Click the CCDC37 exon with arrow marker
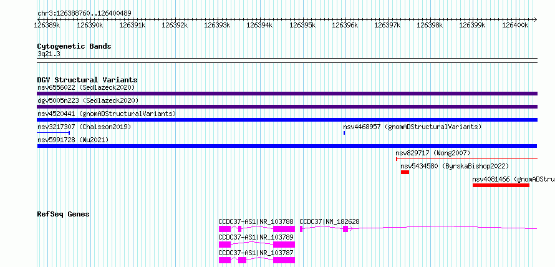 [x=346, y=229]
